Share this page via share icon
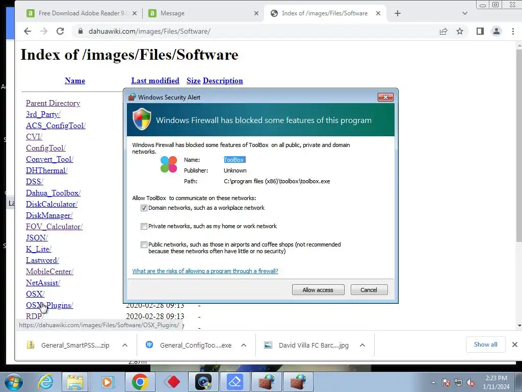This screenshot has width=522, height=392. [x=443, y=31]
